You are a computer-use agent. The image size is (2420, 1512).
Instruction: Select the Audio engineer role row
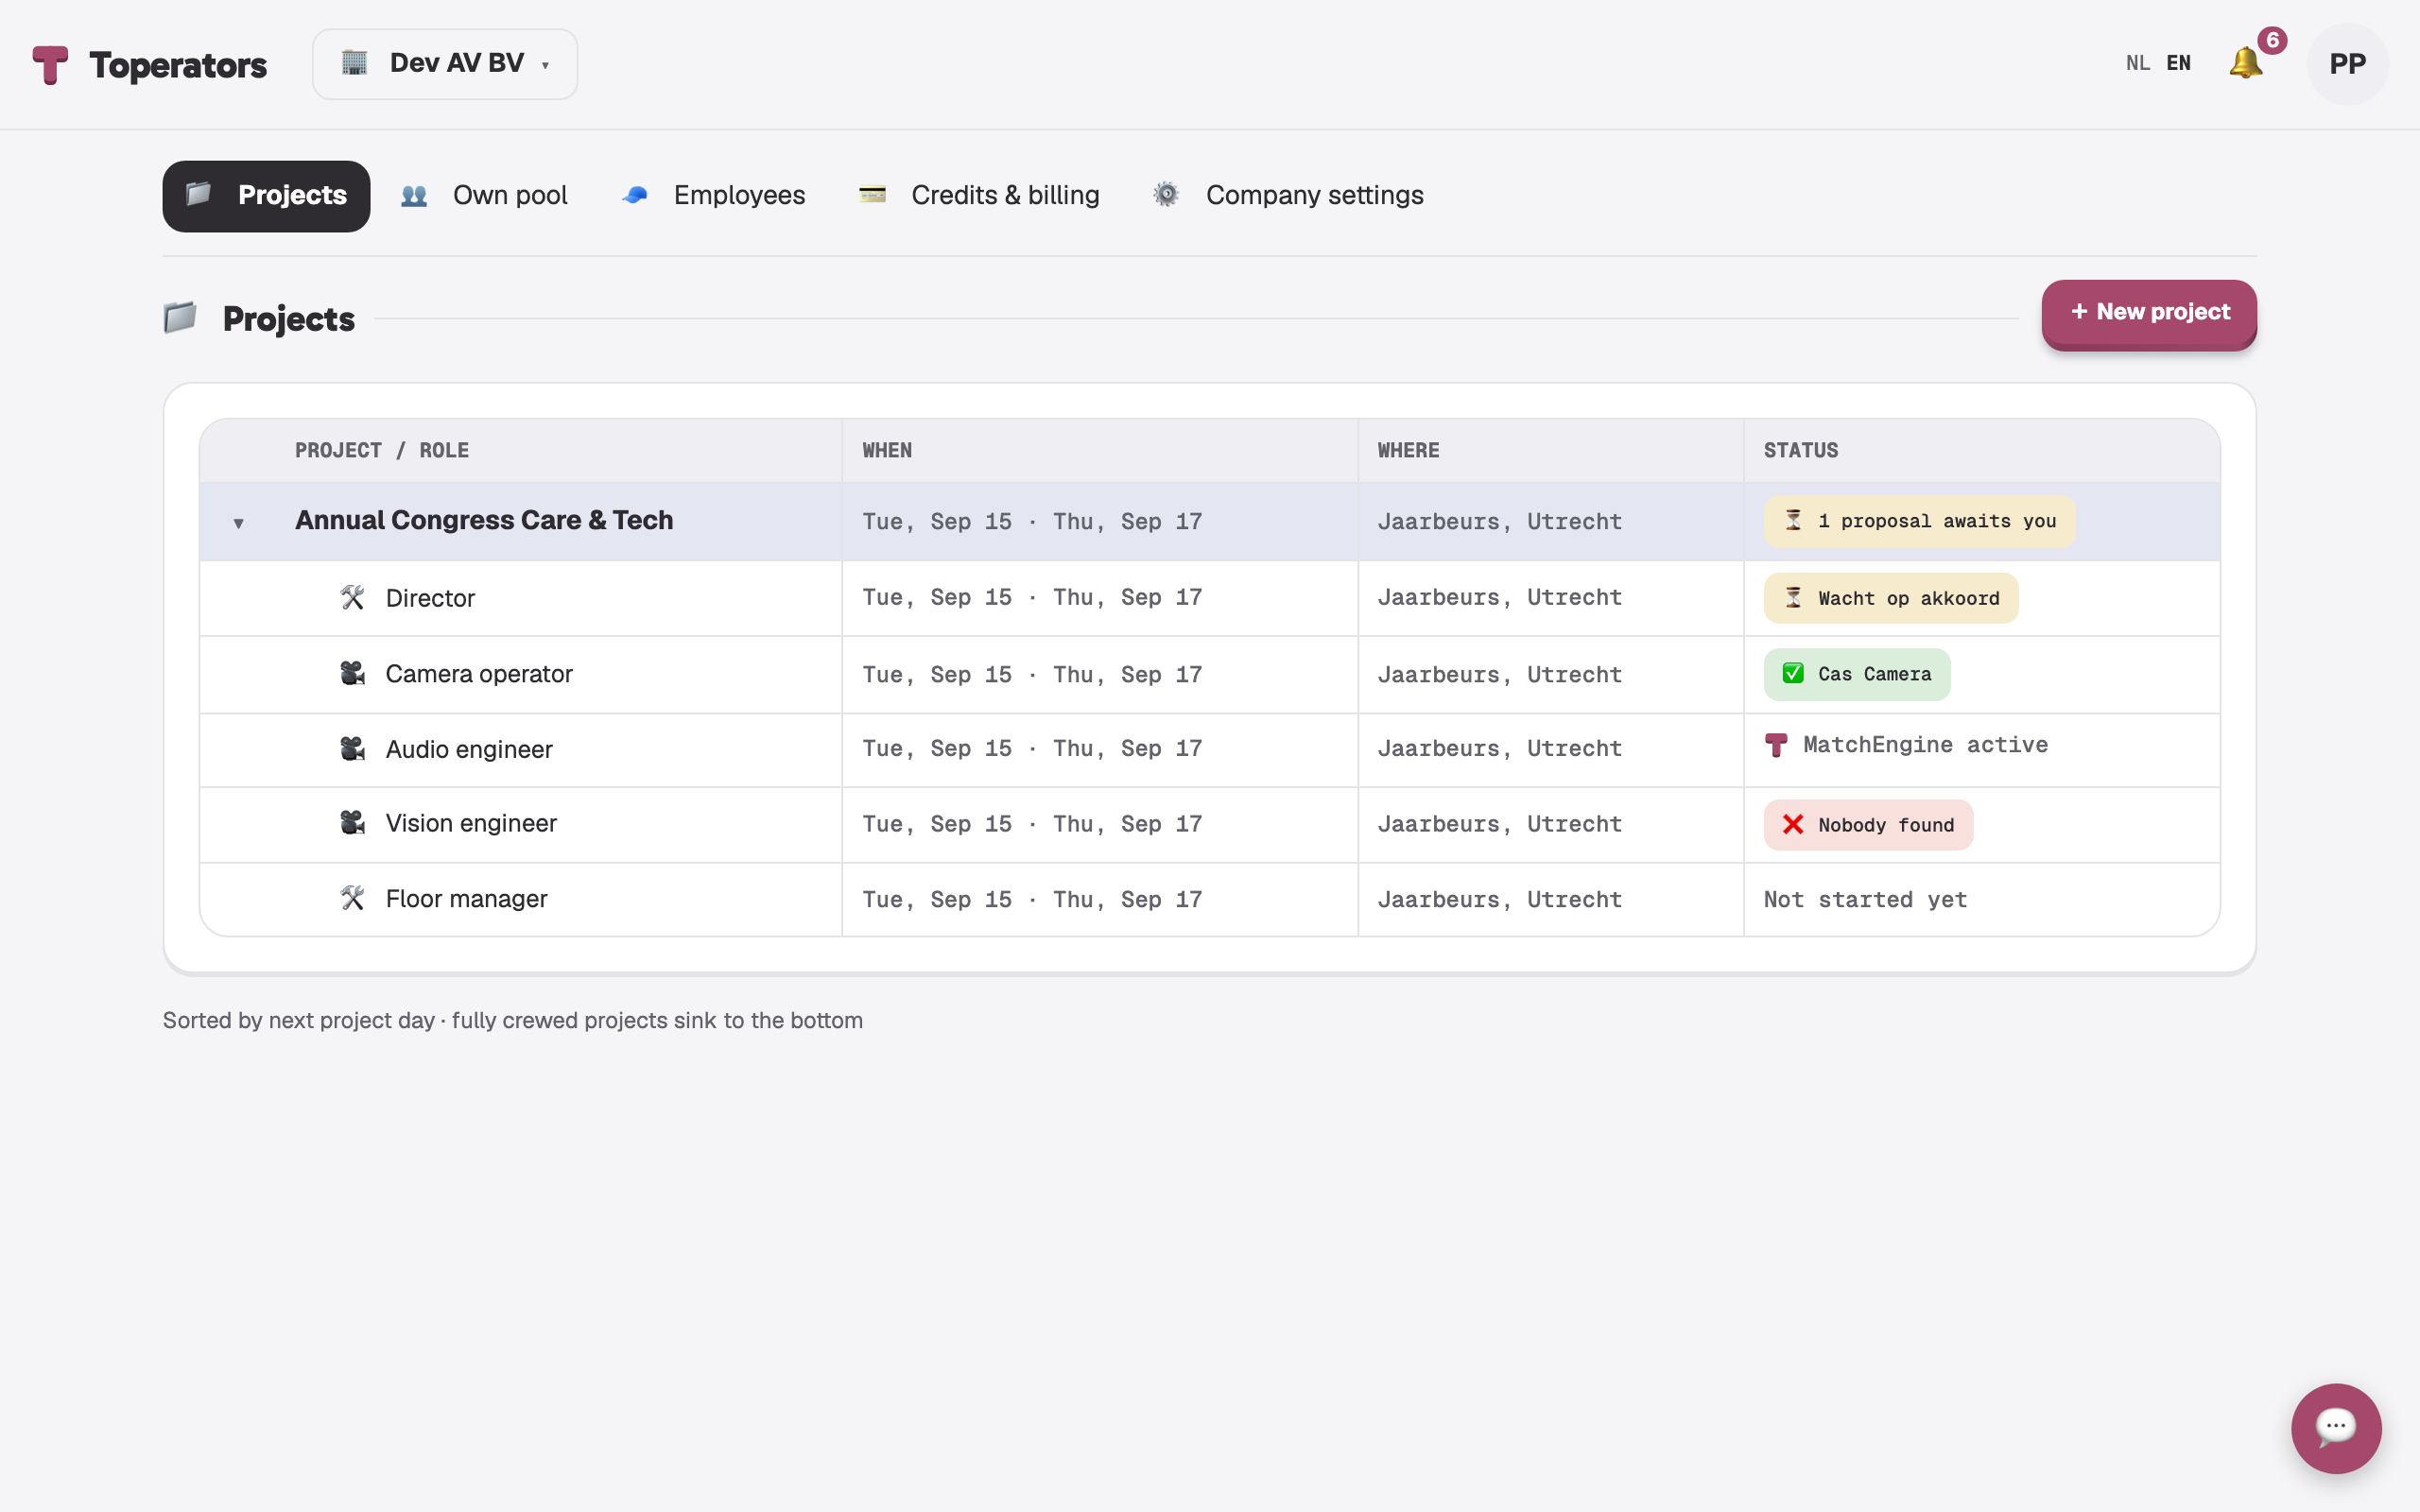(x=1210, y=749)
